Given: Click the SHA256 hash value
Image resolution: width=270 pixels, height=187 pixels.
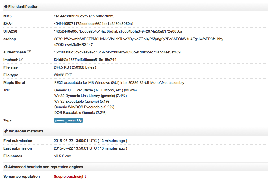Looking at the screenshot, I should coord(118,31).
